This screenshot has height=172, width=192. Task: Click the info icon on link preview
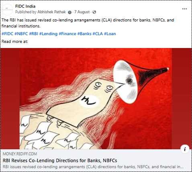coord(185,149)
